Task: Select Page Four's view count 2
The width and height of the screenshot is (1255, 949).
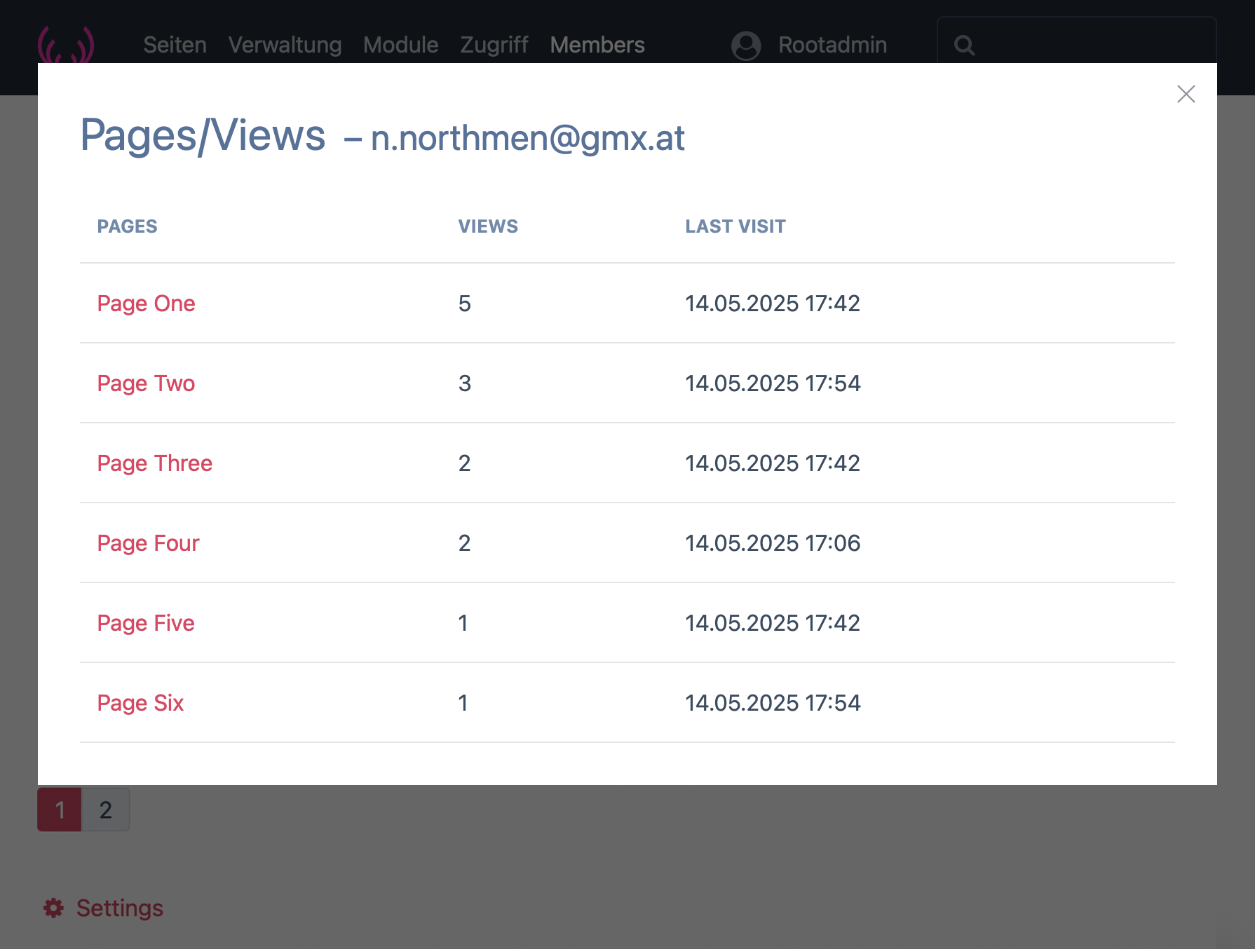Action: coord(464,543)
